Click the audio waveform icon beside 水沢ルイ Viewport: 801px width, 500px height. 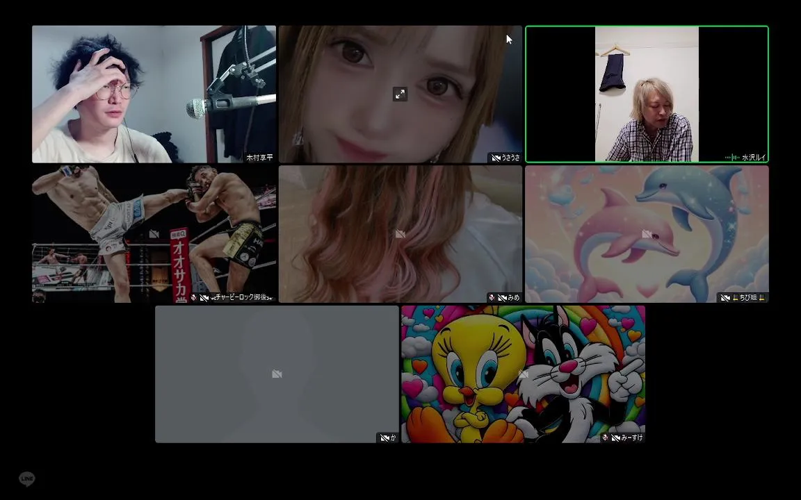[x=732, y=158]
